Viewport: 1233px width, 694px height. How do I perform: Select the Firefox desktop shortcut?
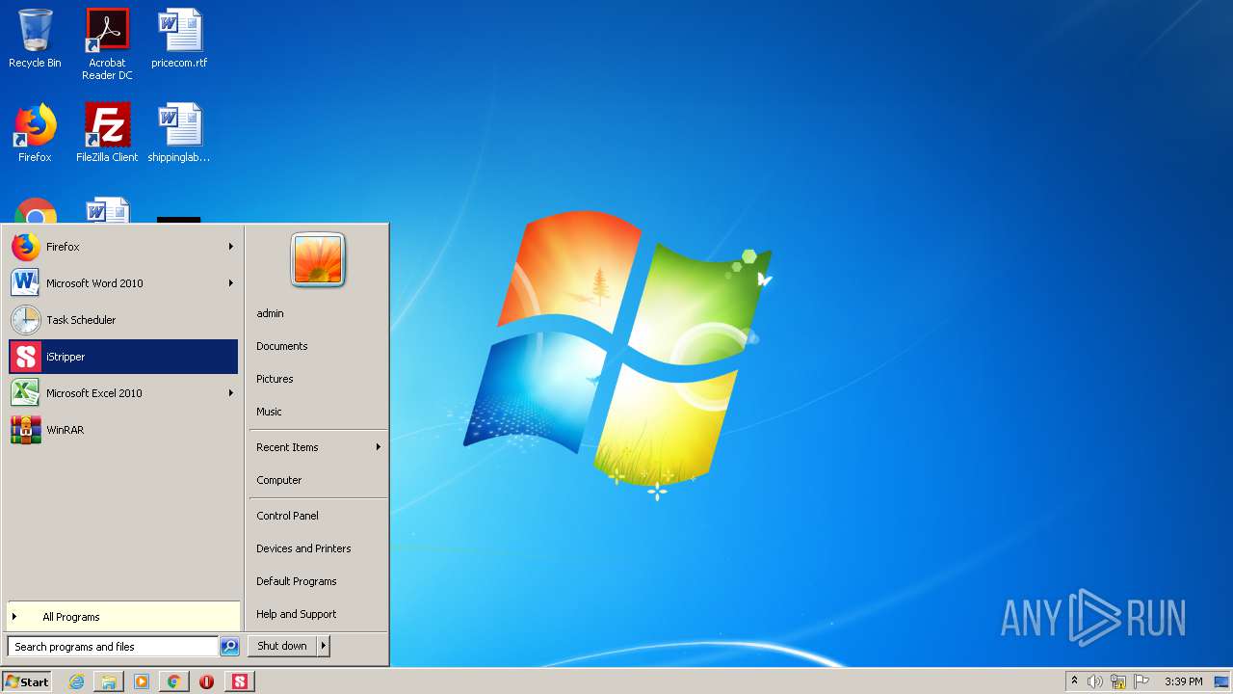(x=35, y=133)
